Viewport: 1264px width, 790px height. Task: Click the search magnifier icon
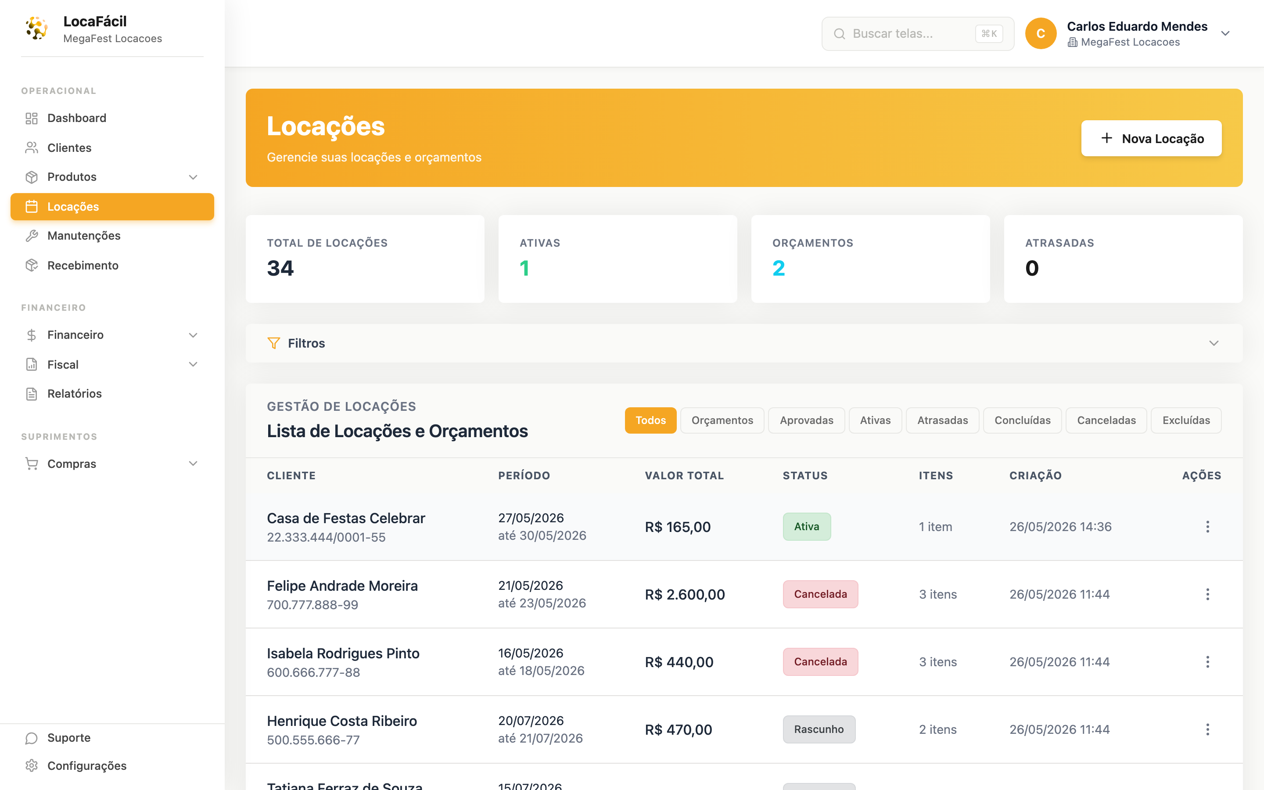point(839,34)
